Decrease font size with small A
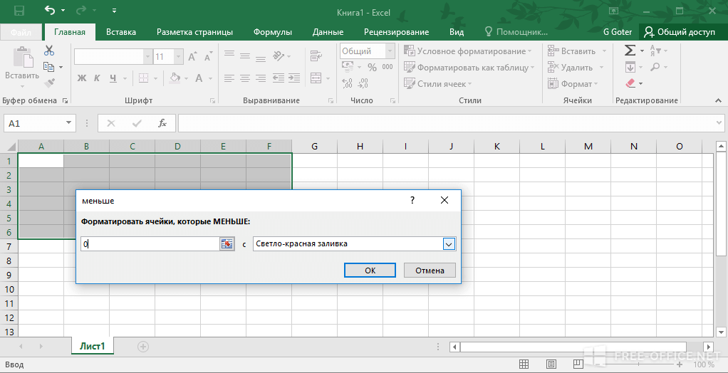This screenshot has height=373, width=728. coord(208,58)
